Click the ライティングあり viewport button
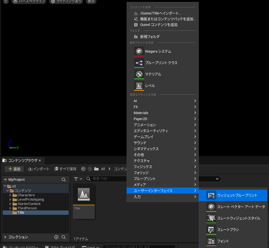This screenshot has height=248, width=269. point(66,2)
